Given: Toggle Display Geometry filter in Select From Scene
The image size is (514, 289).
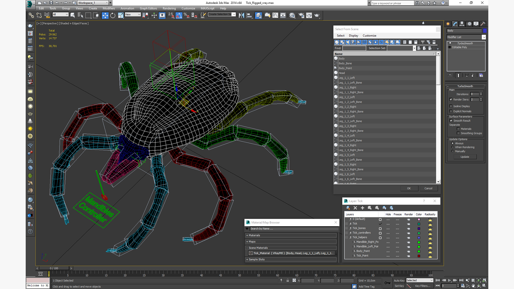Looking at the screenshot, I should tap(337, 42).
